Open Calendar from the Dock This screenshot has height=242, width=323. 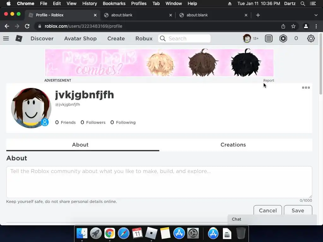(138, 233)
